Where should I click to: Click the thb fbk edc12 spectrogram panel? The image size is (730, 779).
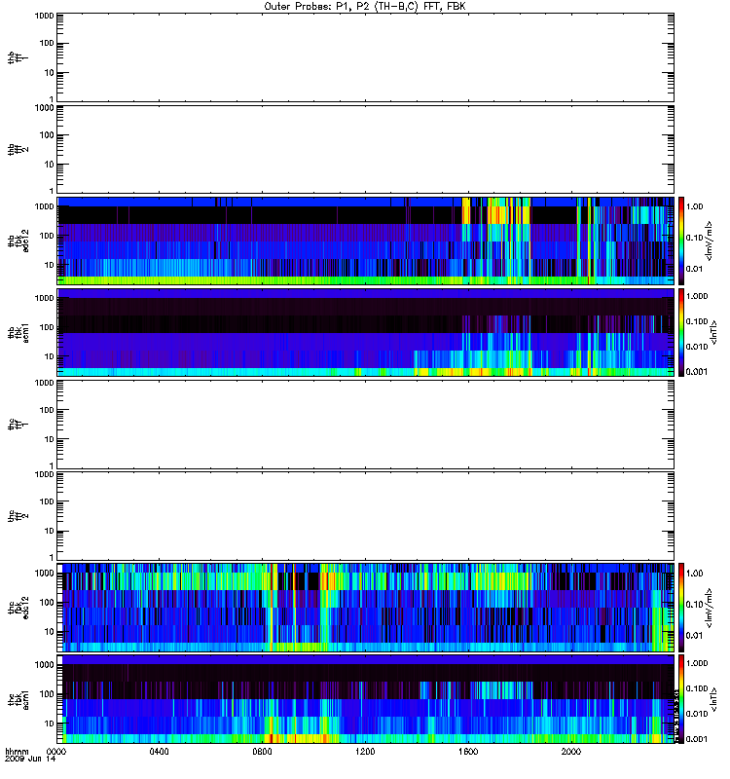365,241
